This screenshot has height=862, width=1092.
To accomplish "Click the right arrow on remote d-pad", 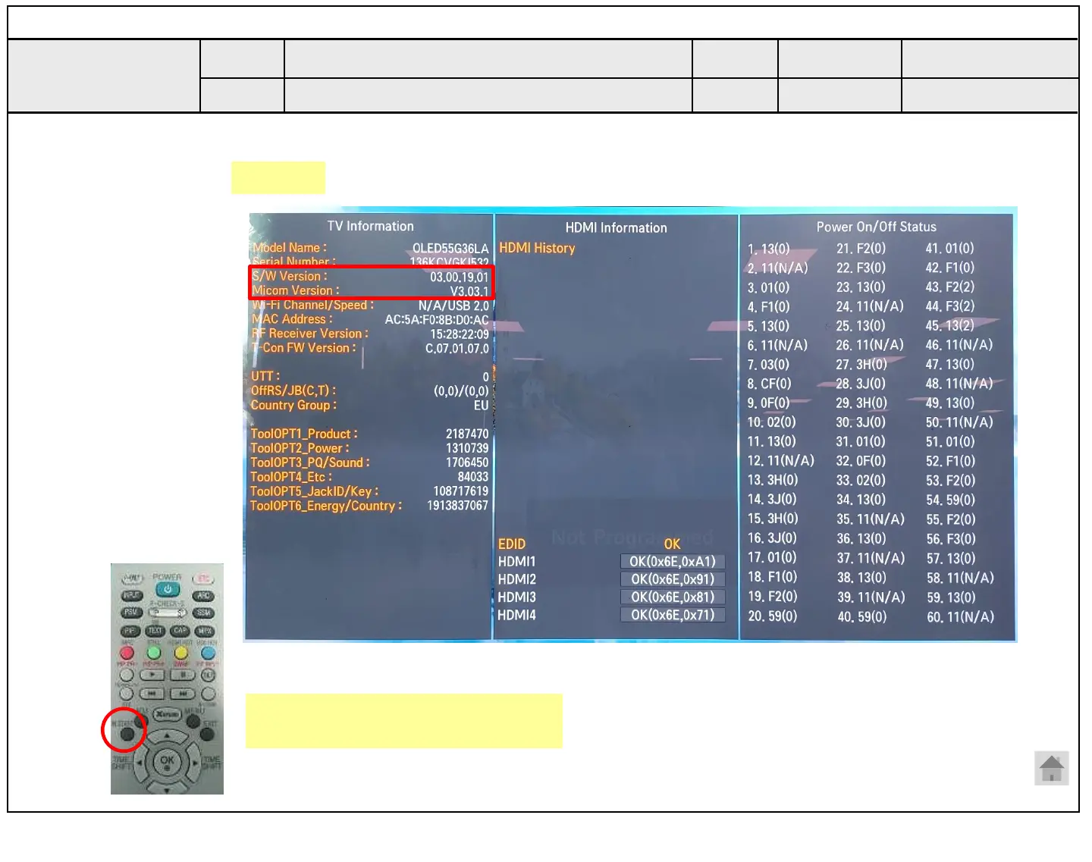I will point(195,763).
